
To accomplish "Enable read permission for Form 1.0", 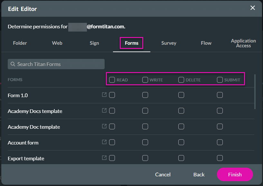I will click(x=112, y=95).
